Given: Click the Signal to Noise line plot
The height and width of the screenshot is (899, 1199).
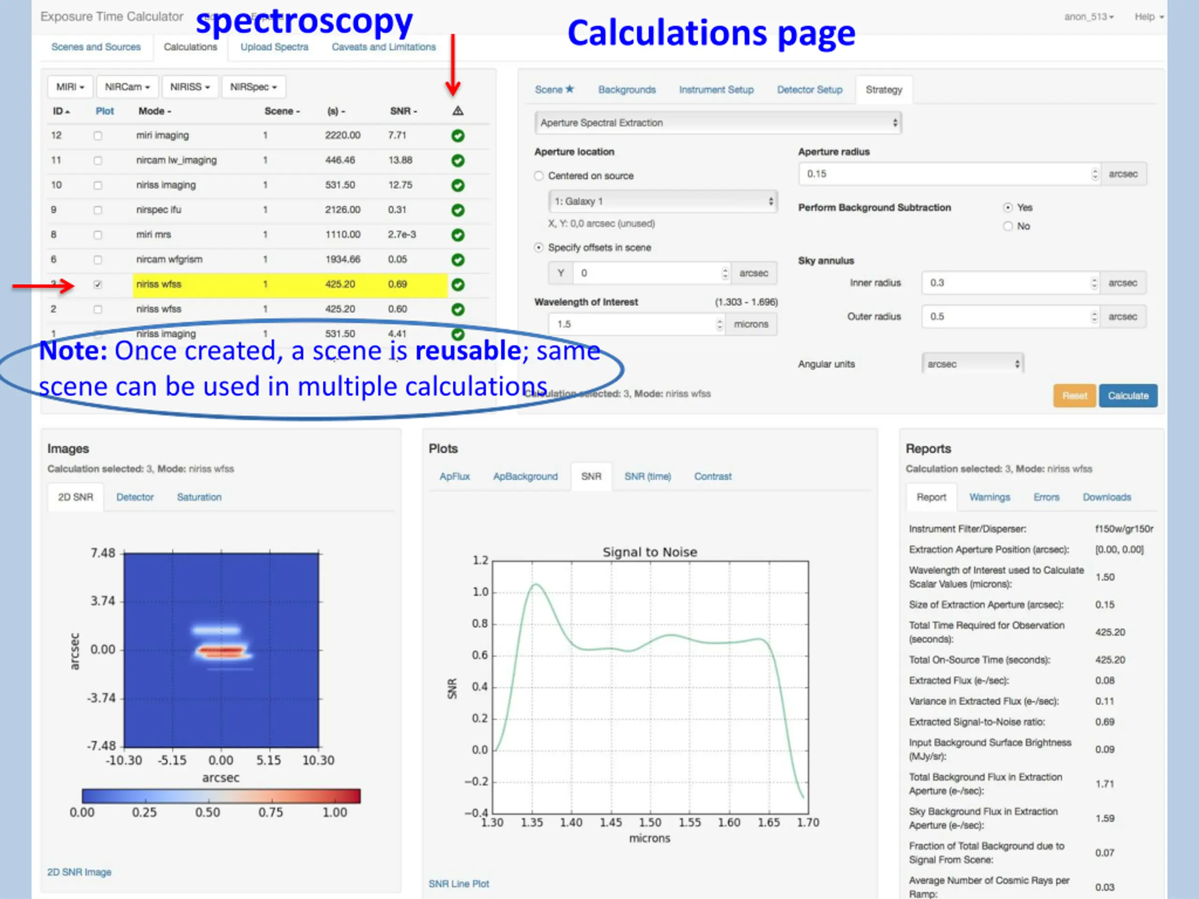Looking at the screenshot, I should [x=650, y=687].
